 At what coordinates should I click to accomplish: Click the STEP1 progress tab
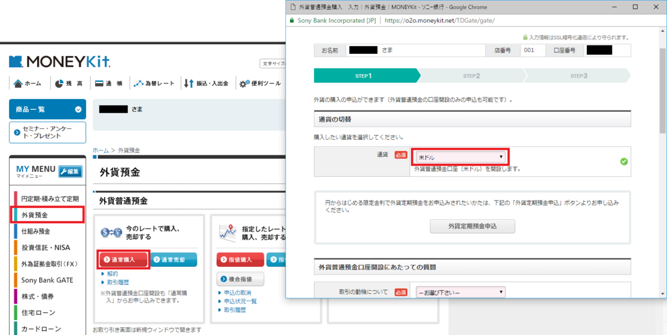(367, 75)
